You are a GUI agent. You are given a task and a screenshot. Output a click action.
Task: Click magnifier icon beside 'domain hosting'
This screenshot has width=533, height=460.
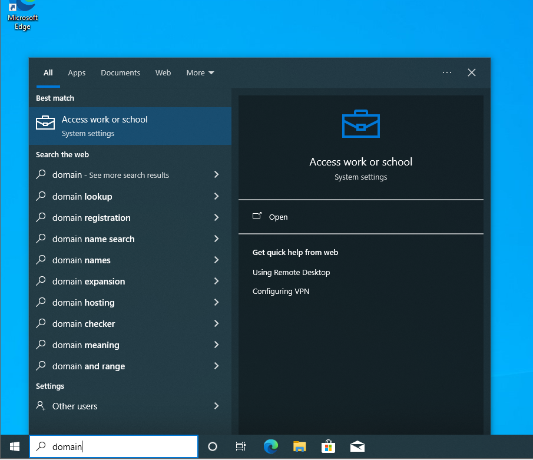pos(41,302)
